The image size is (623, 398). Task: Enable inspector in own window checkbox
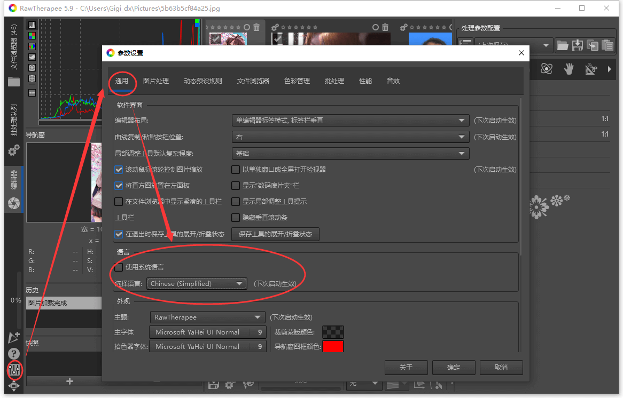(236, 170)
